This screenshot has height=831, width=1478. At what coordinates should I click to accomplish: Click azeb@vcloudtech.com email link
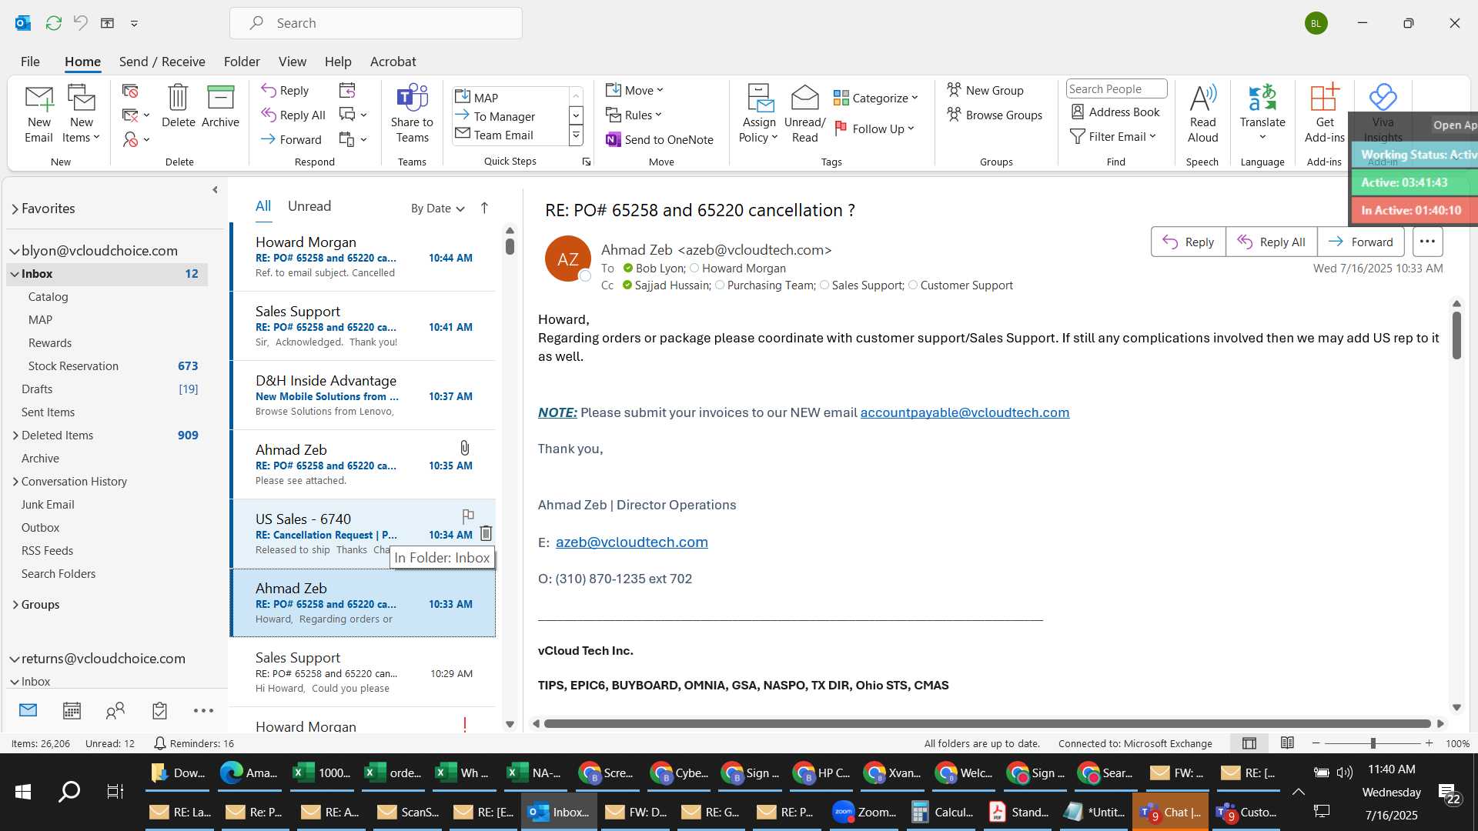click(631, 542)
